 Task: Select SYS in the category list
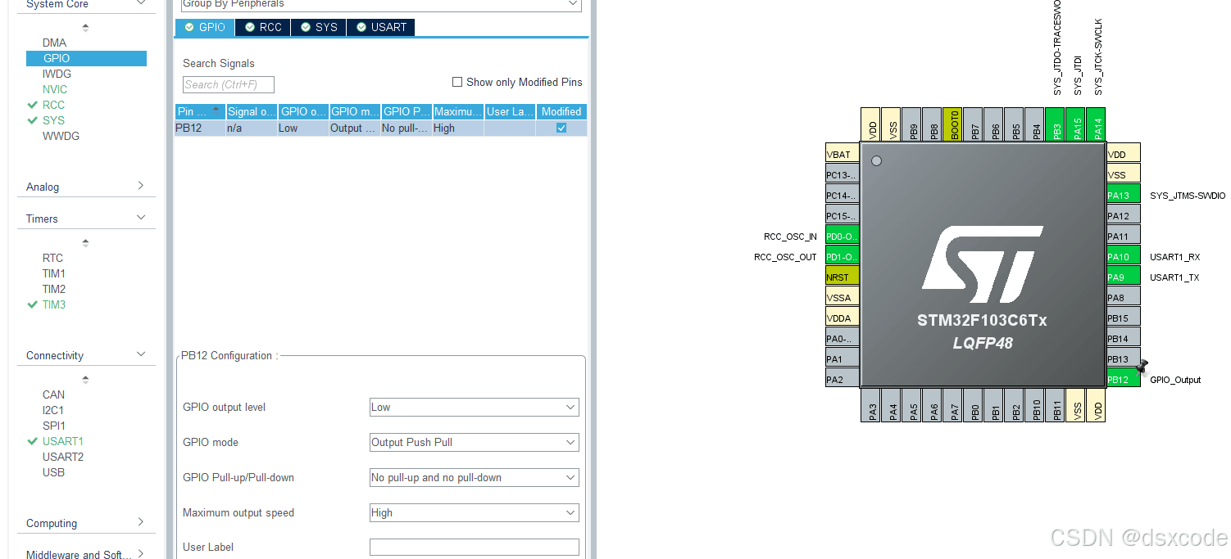pos(53,120)
